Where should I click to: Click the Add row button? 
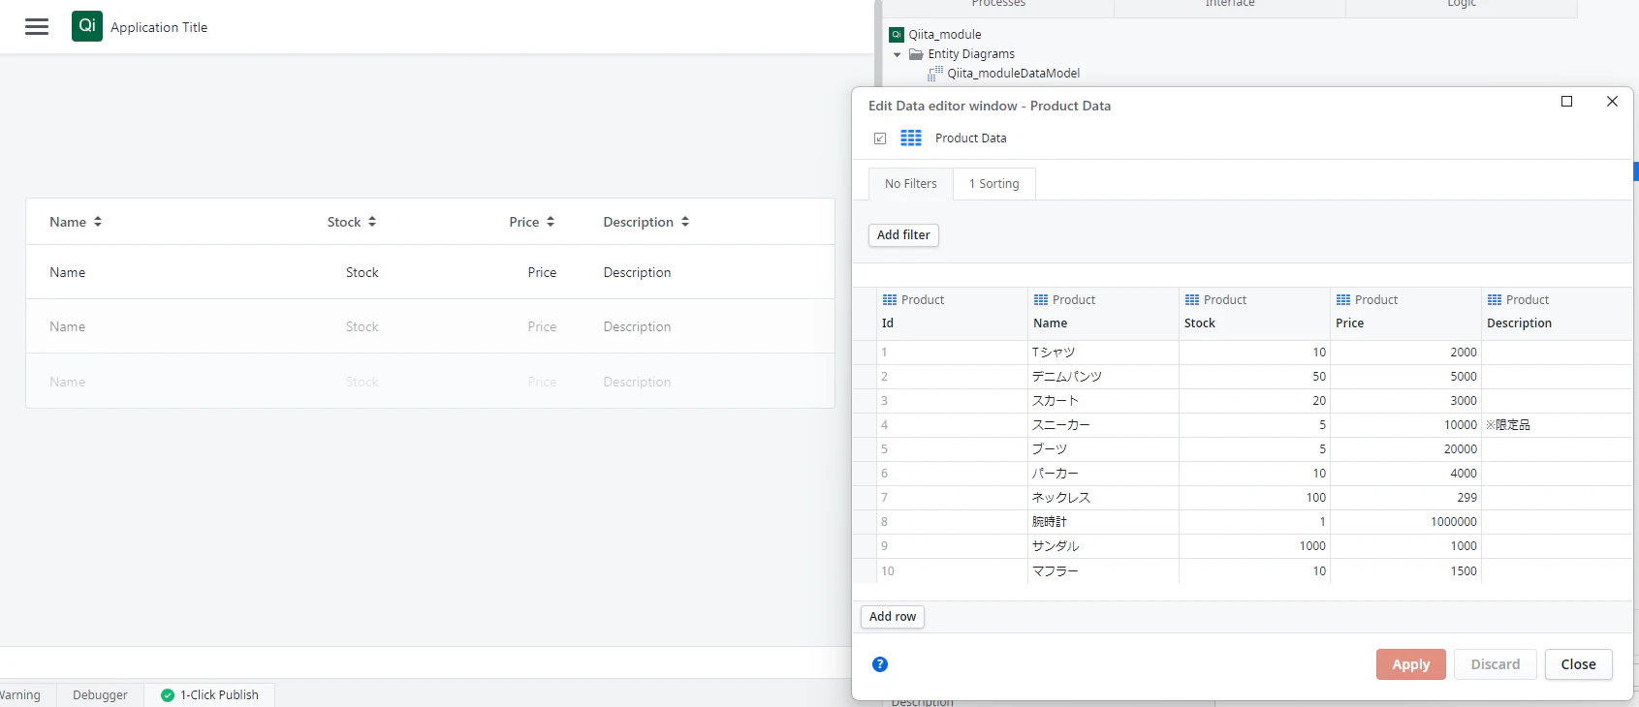tap(893, 617)
